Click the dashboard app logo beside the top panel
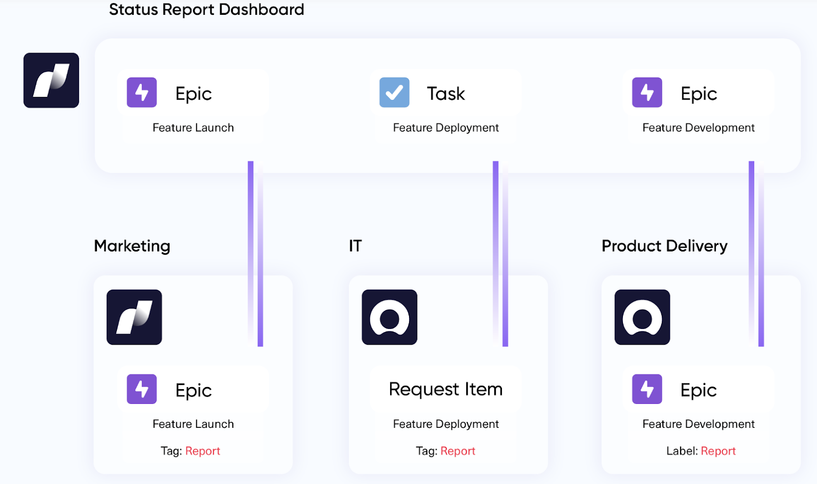The width and height of the screenshot is (817, 484). click(51, 80)
